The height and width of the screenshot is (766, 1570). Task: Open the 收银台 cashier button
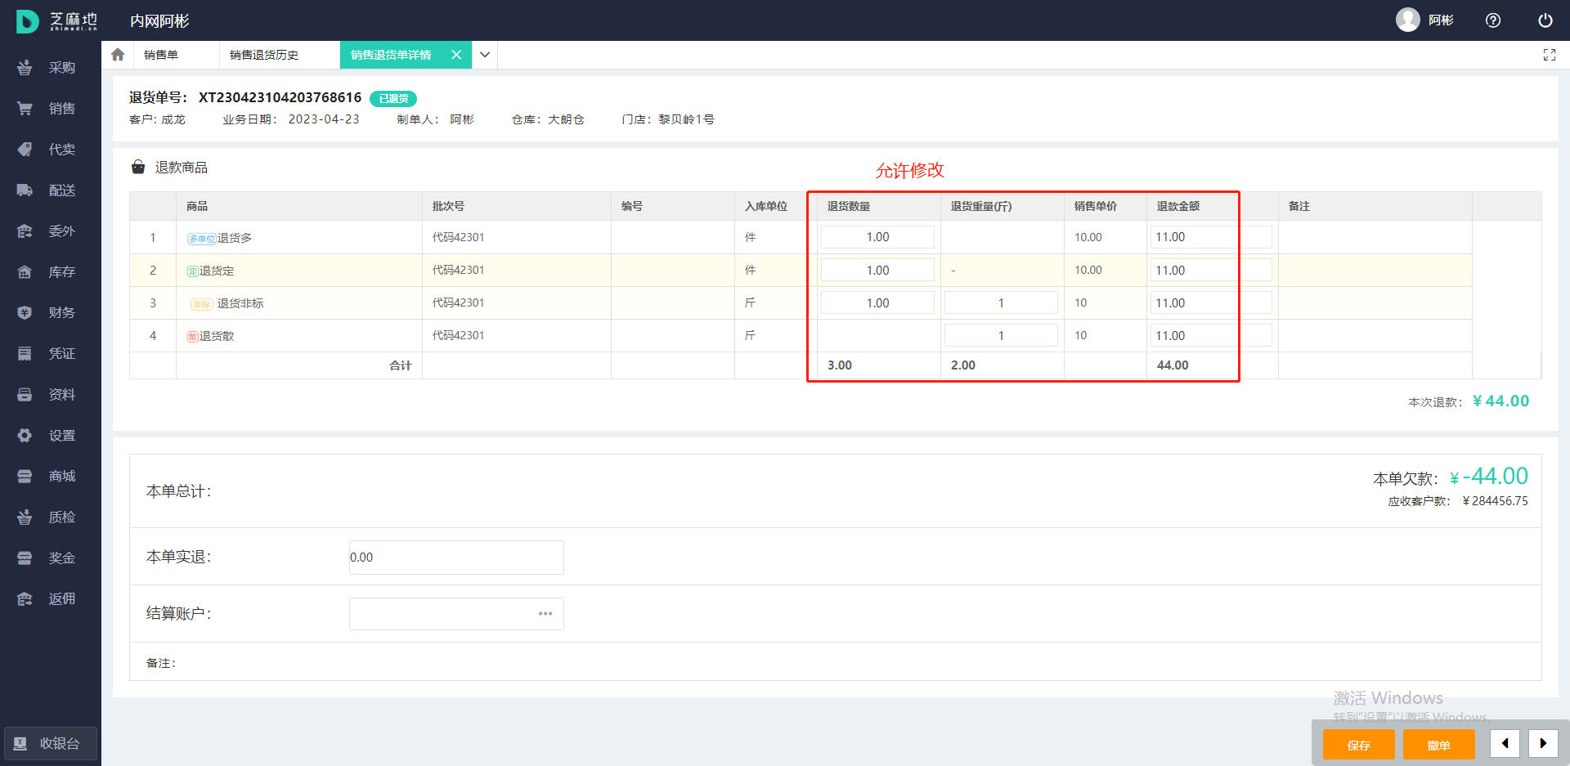[51, 744]
